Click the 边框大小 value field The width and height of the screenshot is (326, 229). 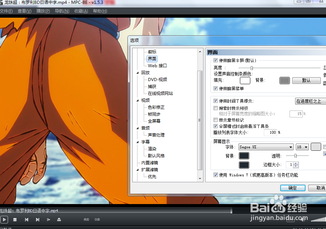(290, 165)
